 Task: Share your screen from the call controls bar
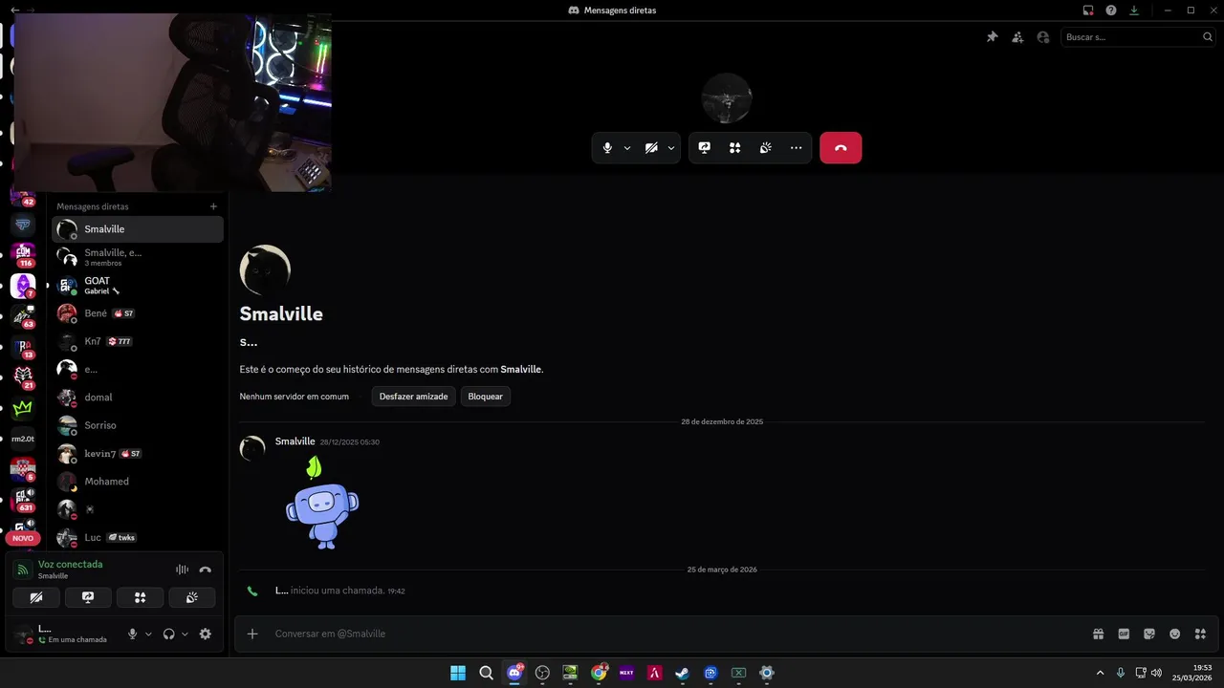[705, 148]
